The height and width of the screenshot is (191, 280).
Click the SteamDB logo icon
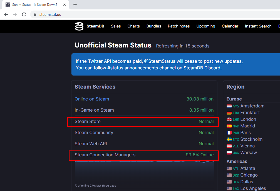(79, 26)
